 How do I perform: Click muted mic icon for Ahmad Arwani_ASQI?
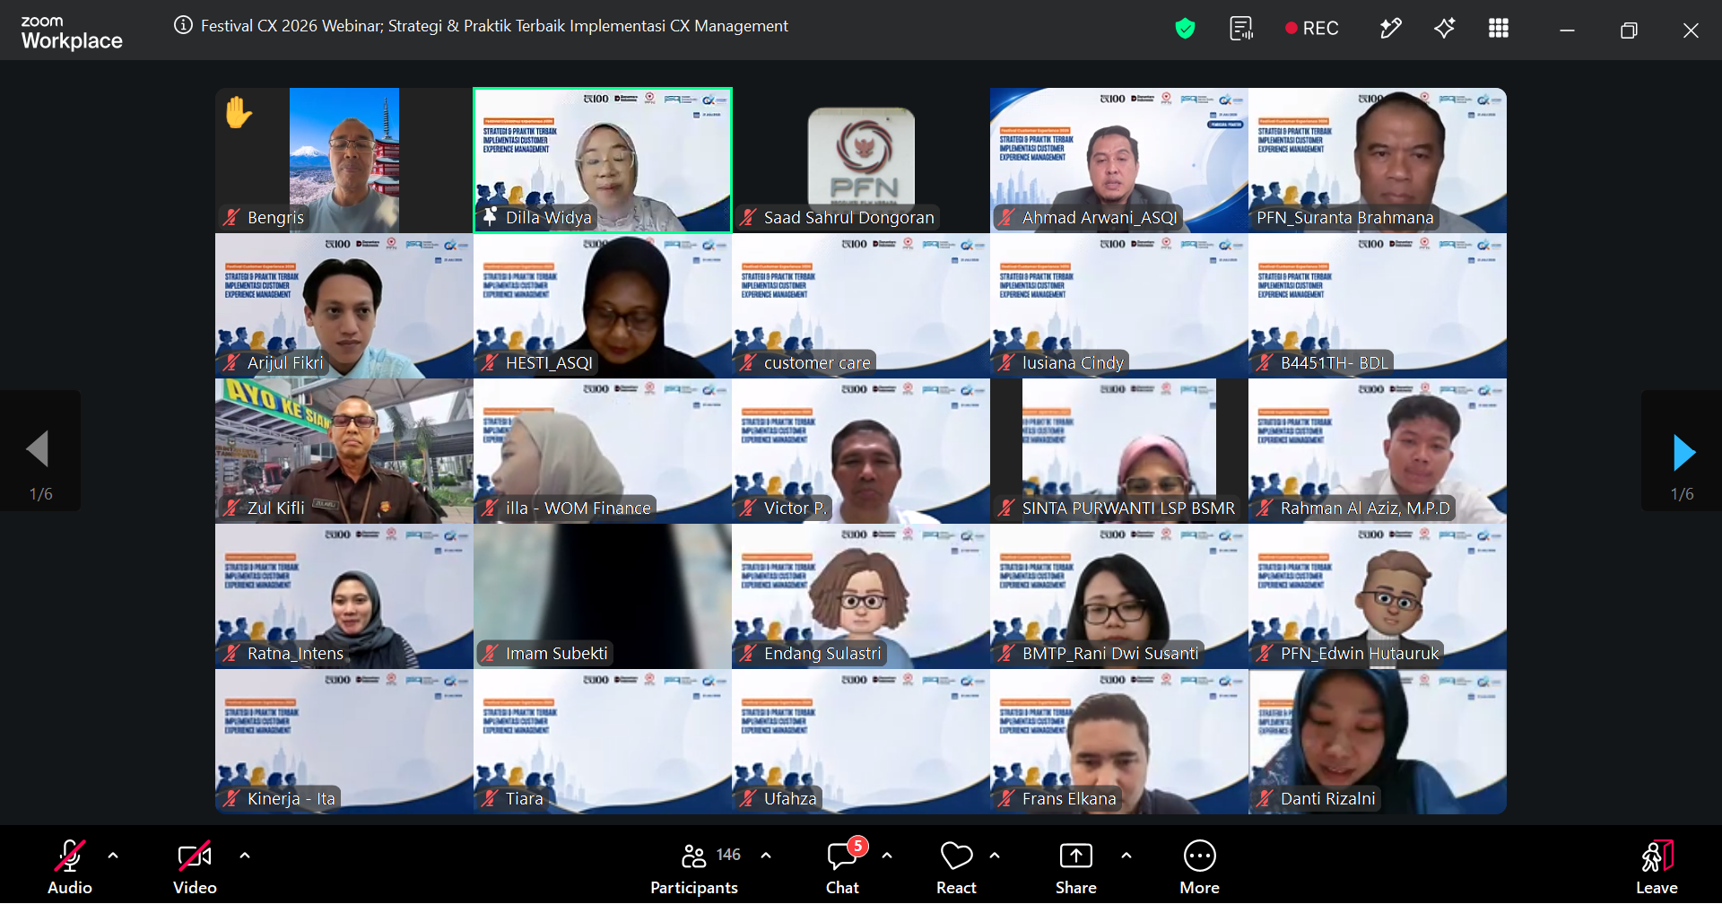(1006, 217)
